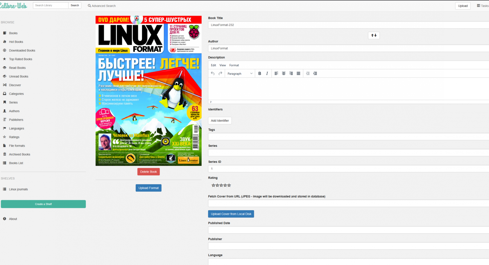The image size is (489, 265).
Task: Swap title and author with arrows button
Action: (x=374, y=35)
